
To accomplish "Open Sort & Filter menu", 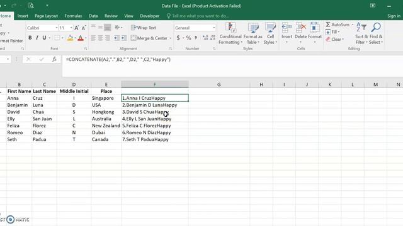I will [361, 33].
